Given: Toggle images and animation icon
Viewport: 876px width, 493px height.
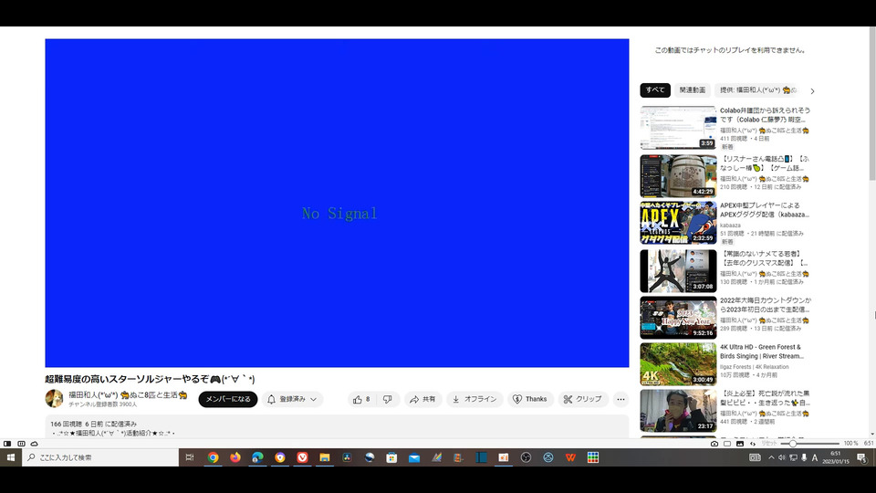Looking at the screenshot, I should point(740,444).
